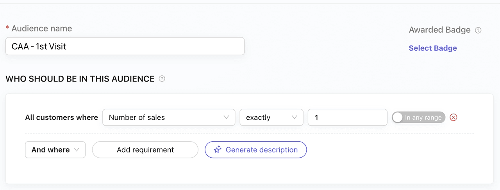Click the sparkle icon in Generate description

[218, 150]
